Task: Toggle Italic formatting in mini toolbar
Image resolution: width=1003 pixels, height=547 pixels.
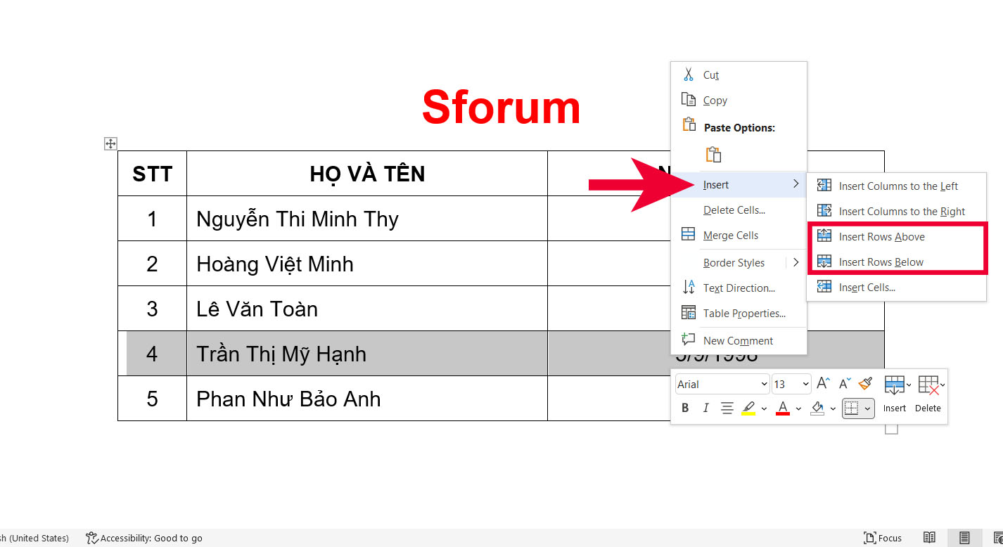Action: coord(705,408)
